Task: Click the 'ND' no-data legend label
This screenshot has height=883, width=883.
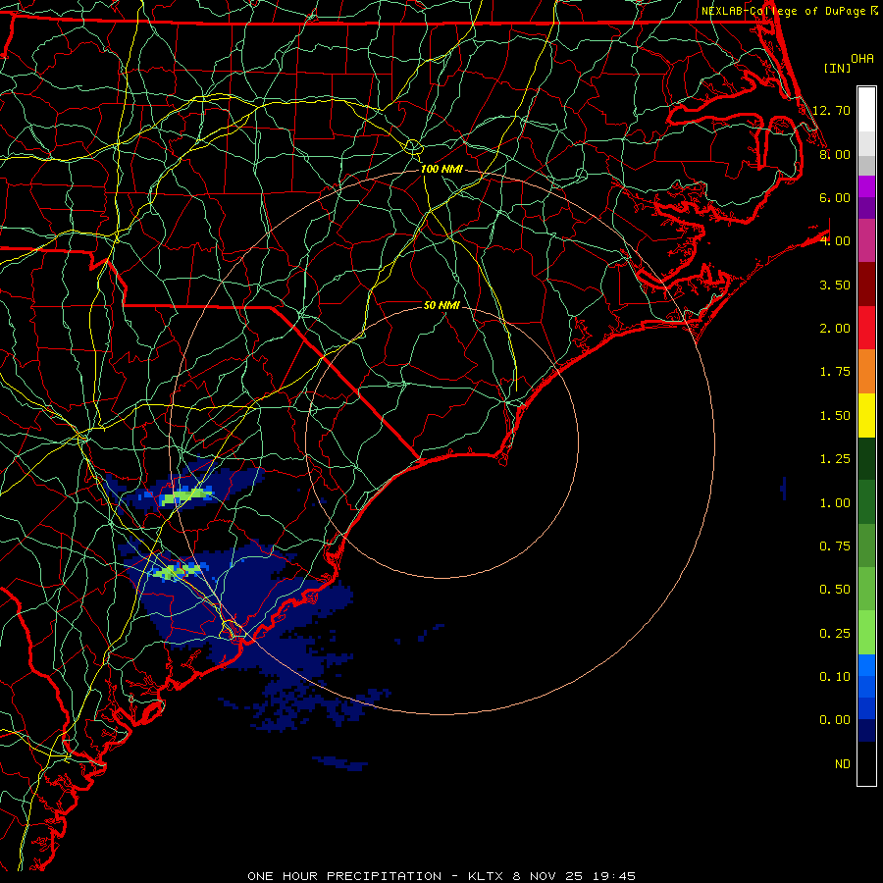Action: click(x=843, y=764)
